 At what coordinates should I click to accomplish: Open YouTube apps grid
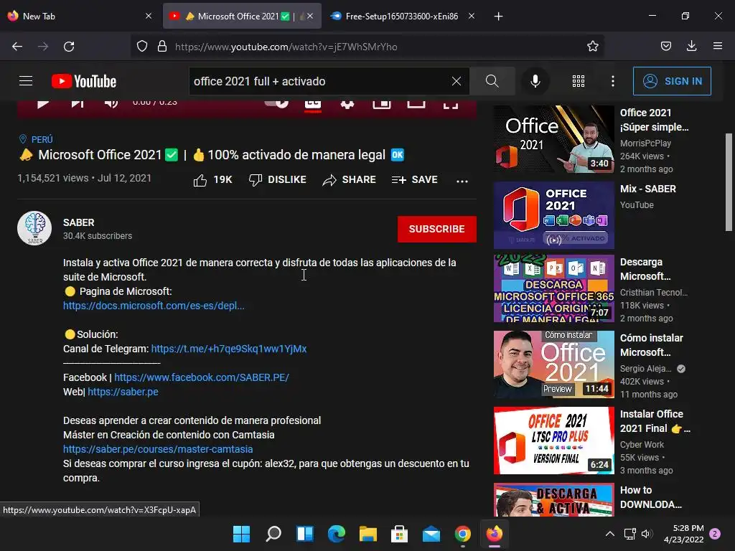click(x=579, y=81)
